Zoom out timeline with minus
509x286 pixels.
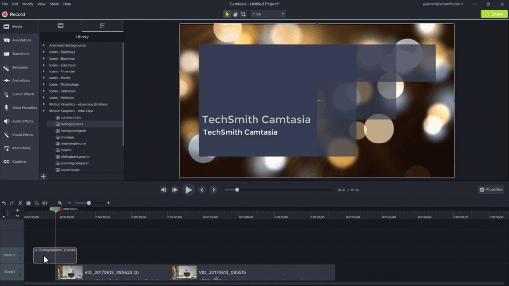(x=69, y=203)
